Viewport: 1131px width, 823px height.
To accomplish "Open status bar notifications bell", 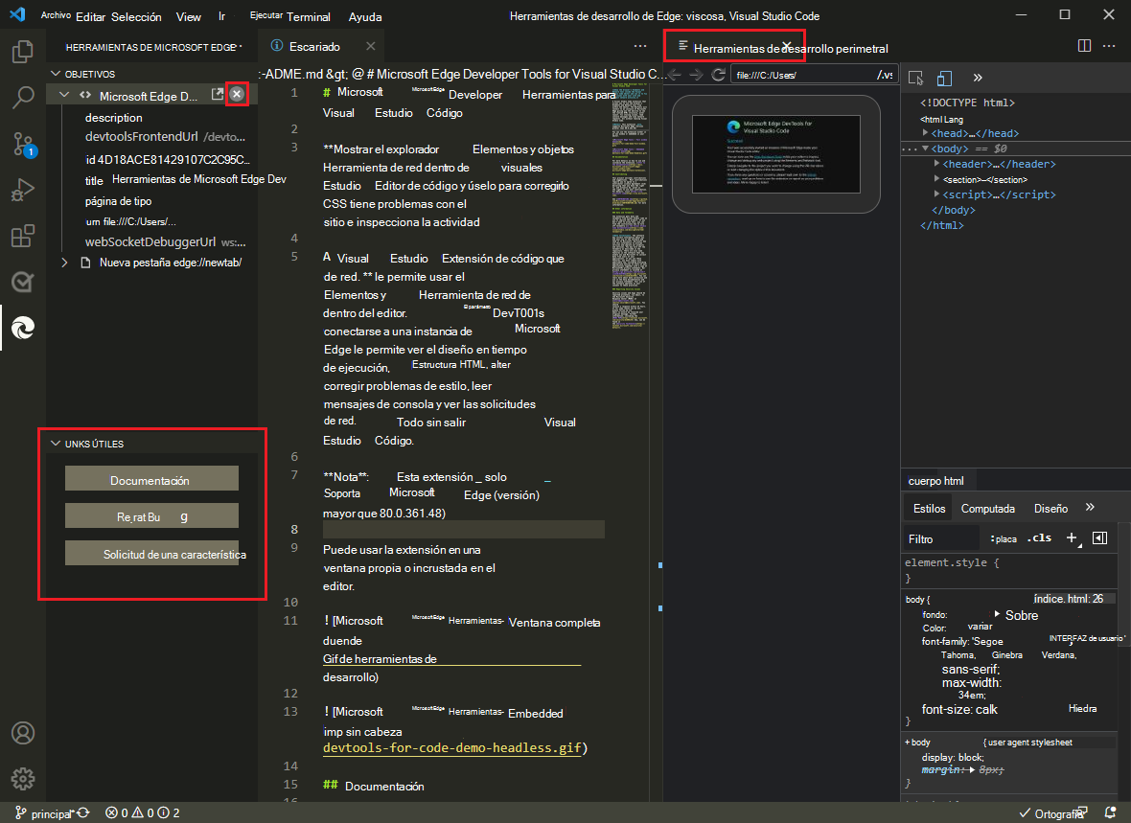I will click(x=1110, y=812).
